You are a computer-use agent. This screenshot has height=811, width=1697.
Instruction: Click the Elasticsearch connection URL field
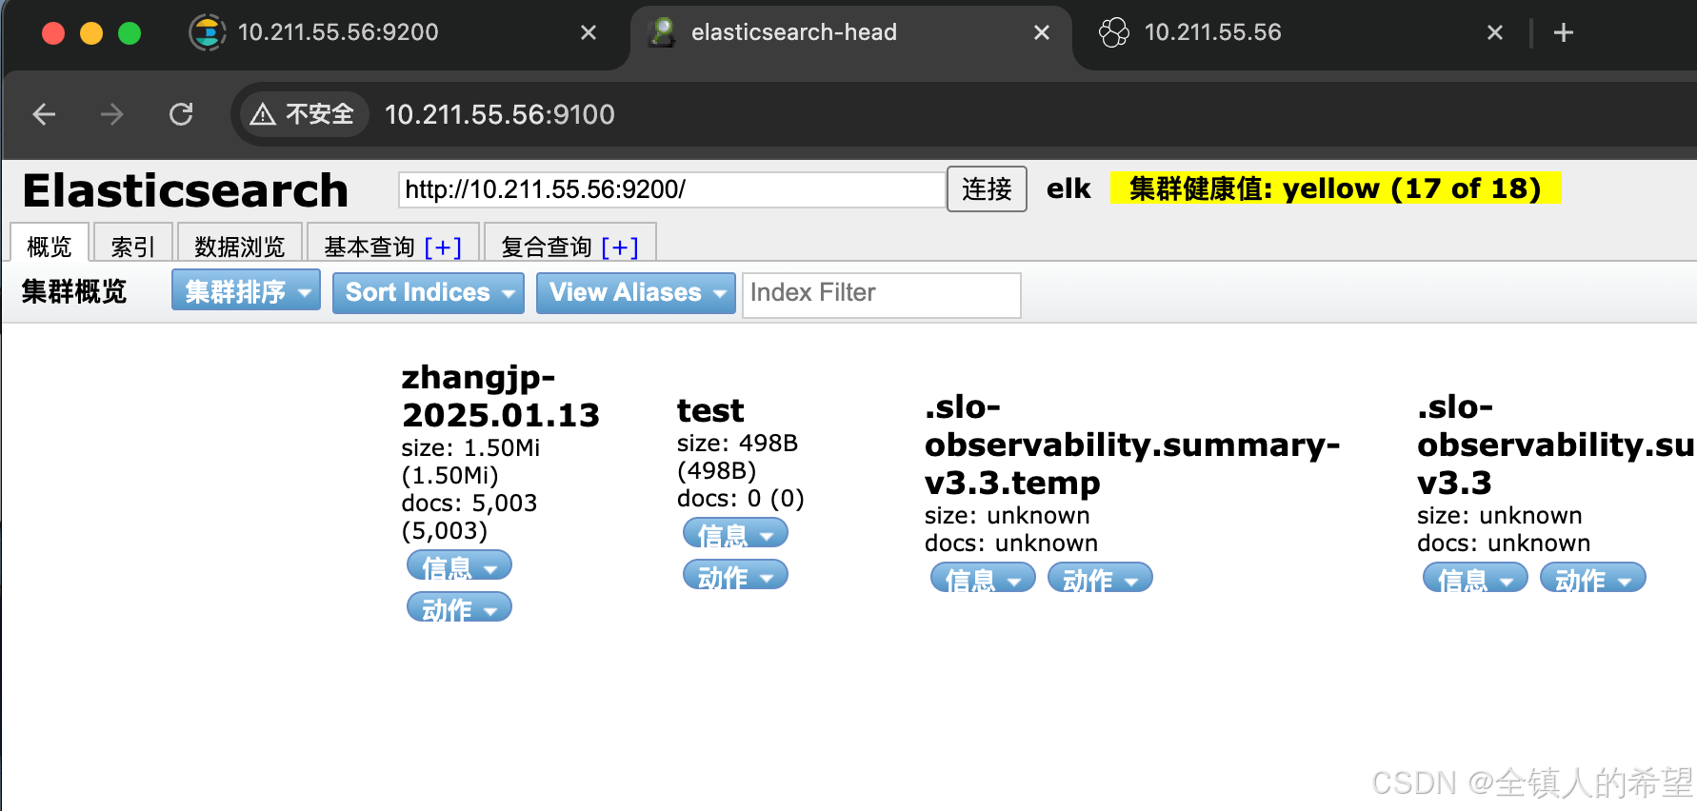[x=672, y=189]
